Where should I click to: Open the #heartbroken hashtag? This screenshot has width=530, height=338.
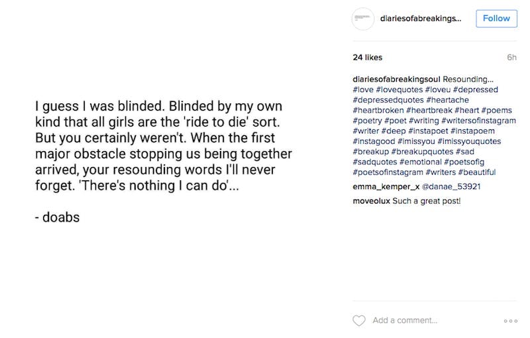click(x=378, y=110)
